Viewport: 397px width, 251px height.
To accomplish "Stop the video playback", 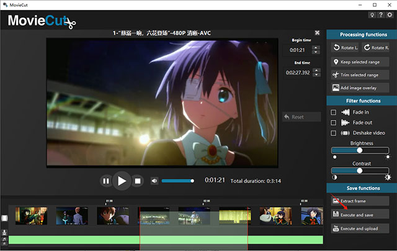I will tap(138, 181).
